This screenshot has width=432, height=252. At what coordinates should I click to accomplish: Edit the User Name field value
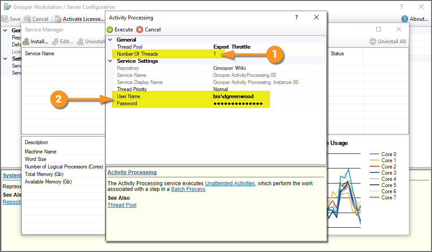(233, 96)
